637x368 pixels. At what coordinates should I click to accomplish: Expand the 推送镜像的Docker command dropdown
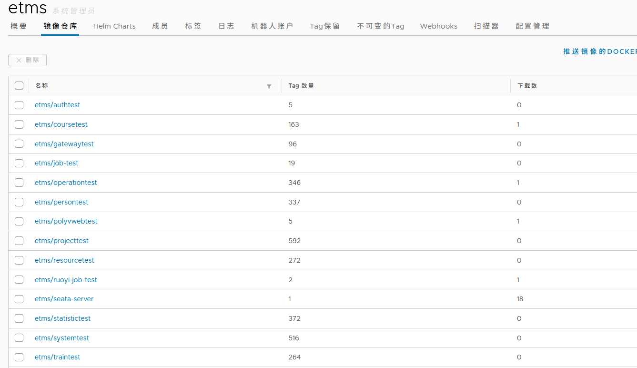pyautogui.click(x=600, y=51)
